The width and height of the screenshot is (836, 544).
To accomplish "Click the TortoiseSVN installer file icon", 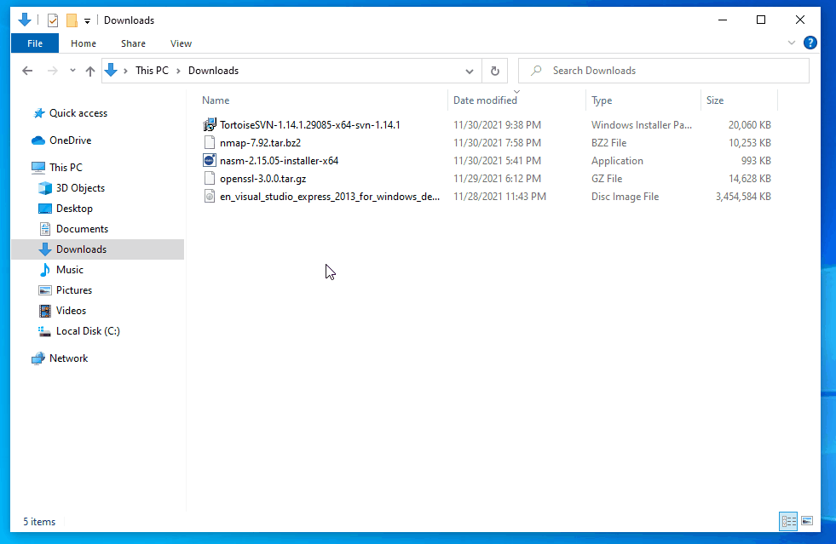I will point(211,125).
